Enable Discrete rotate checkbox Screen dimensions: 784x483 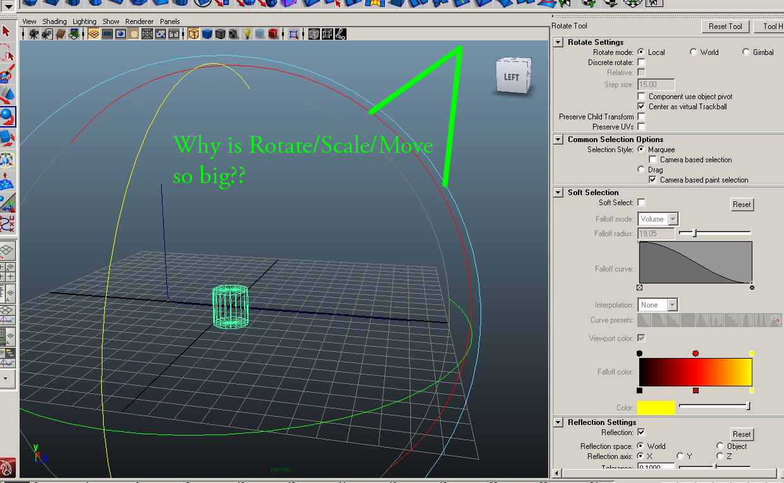coord(641,63)
